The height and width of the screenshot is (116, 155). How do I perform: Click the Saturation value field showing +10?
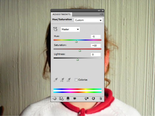tap(96, 46)
